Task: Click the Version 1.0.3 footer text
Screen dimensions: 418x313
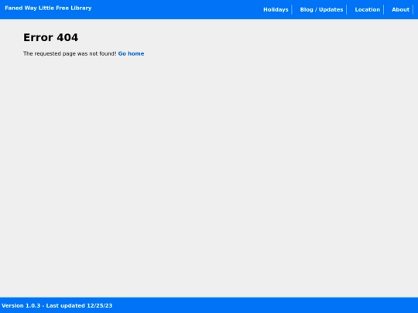Action: click(57, 305)
